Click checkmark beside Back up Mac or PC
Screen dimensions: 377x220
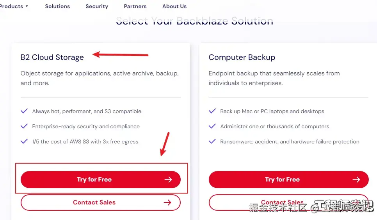pyautogui.click(x=212, y=111)
